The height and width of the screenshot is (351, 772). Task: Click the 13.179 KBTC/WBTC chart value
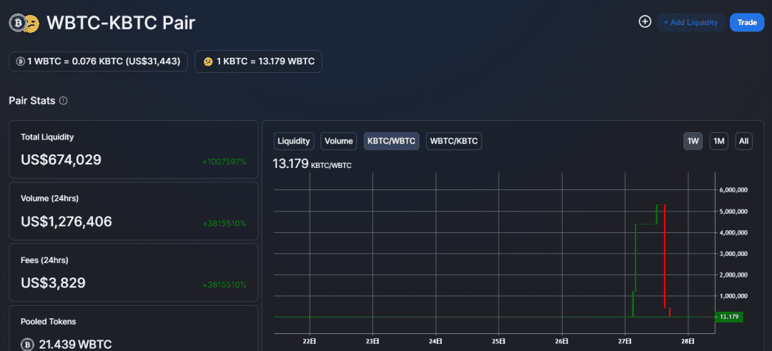pos(312,164)
